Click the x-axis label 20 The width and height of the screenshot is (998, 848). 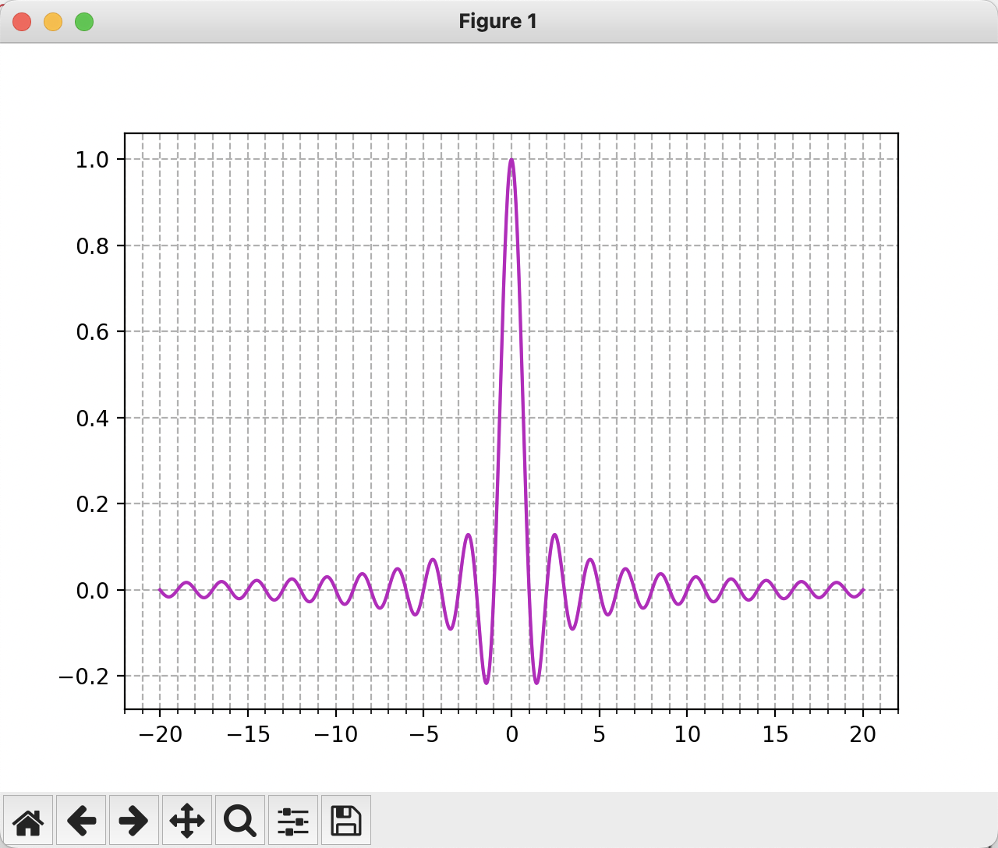coord(863,734)
